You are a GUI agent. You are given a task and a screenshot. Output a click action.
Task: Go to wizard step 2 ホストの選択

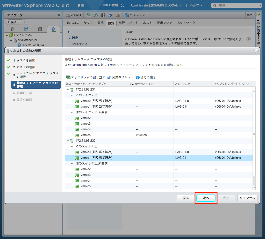24,67
